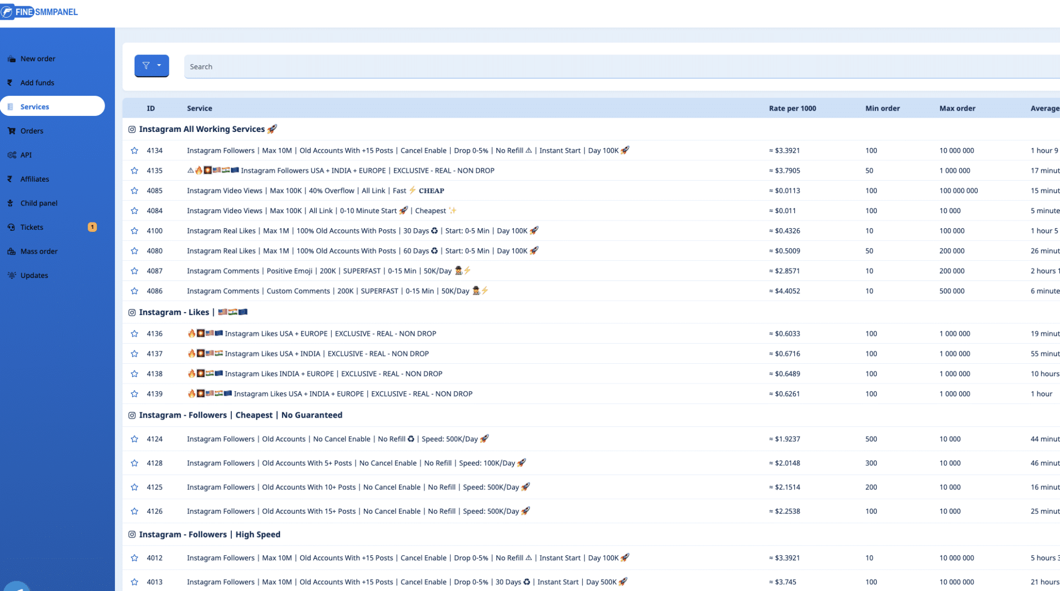Screen dimensions: 1060x591
Task: Click the Child panel sidebar icon
Action: coord(10,203)
